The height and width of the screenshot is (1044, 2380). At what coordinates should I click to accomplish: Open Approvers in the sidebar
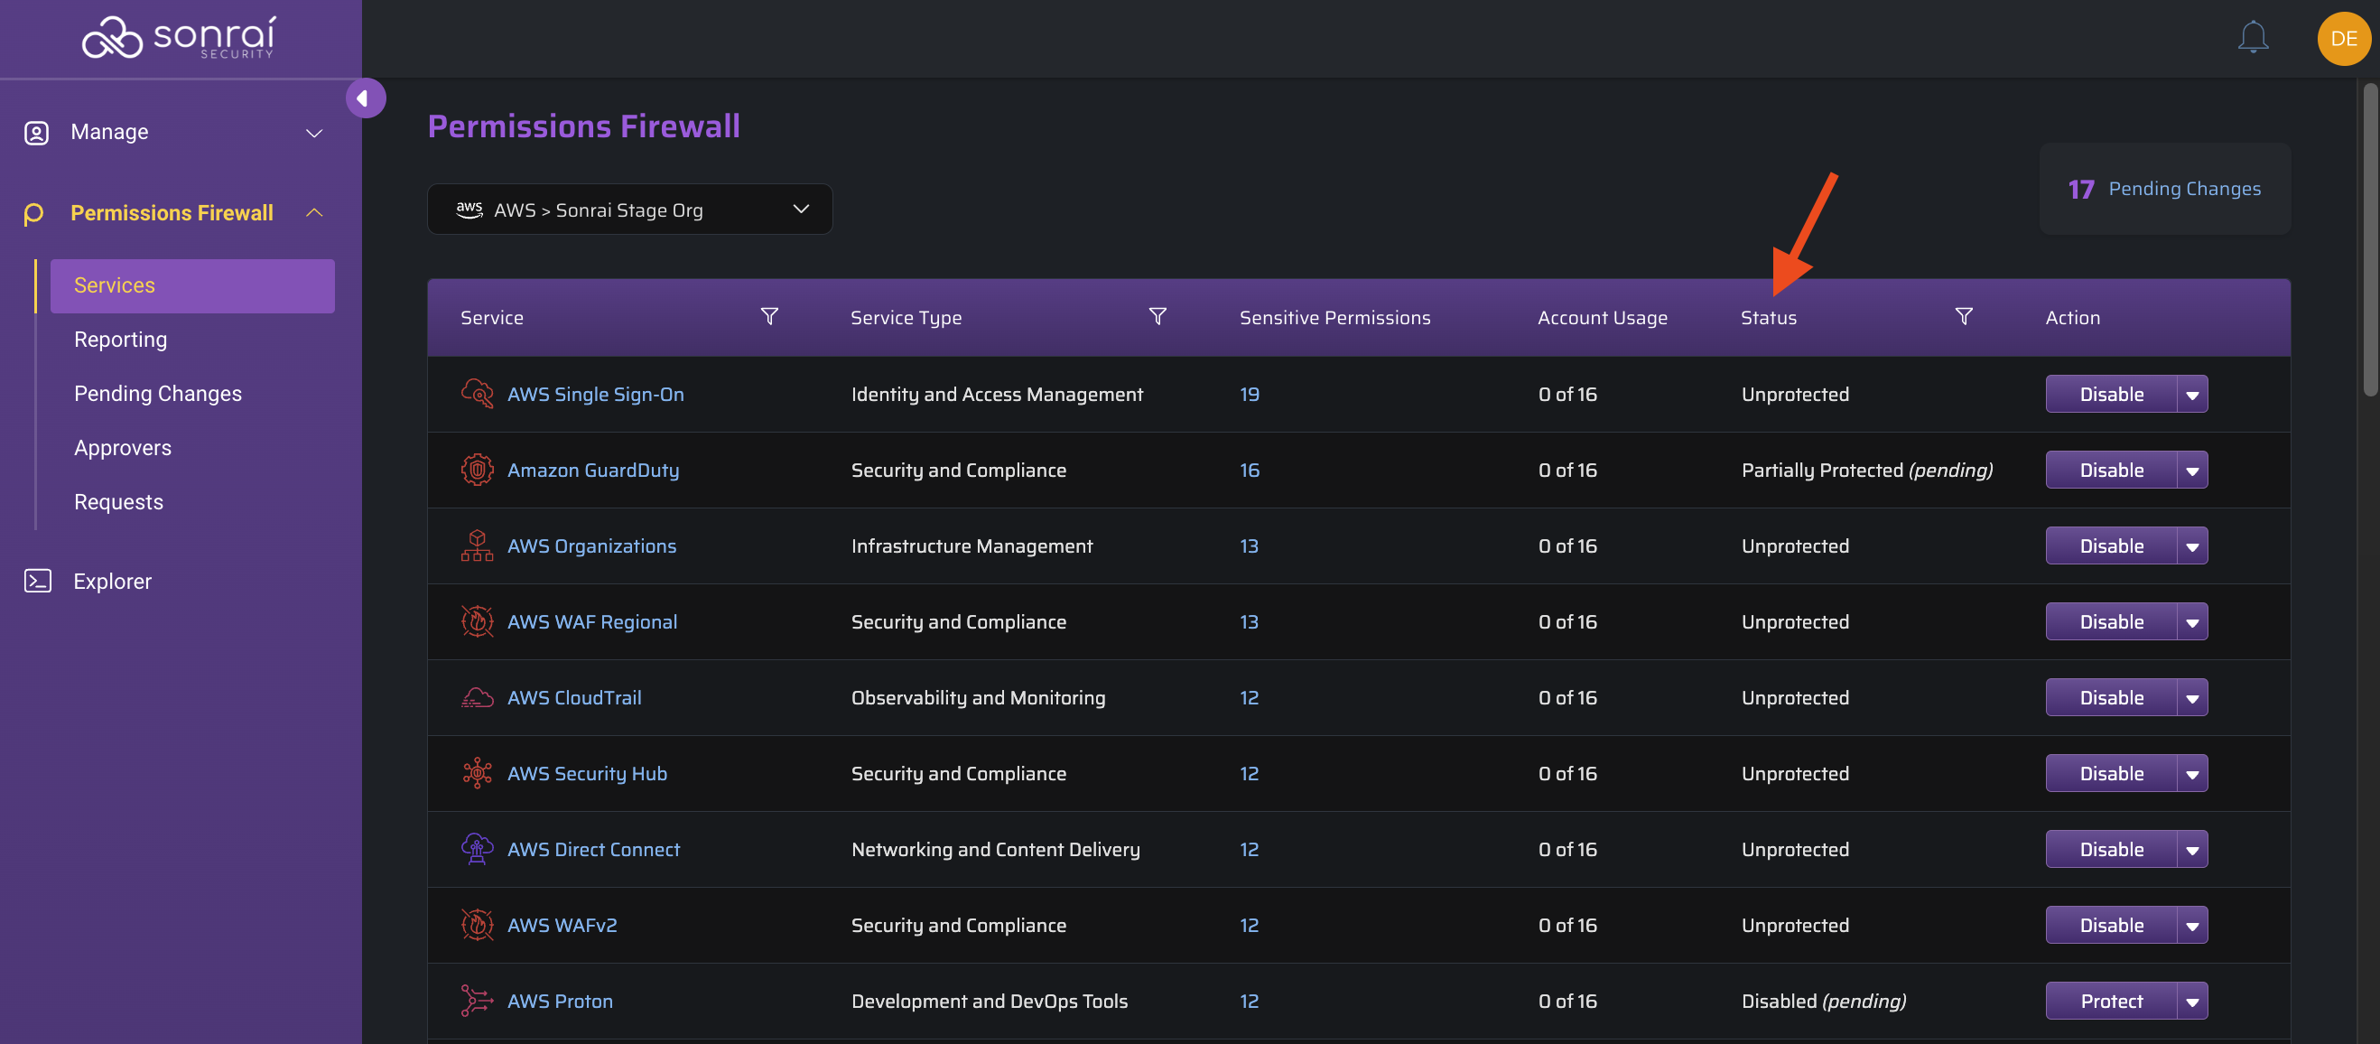pyautogui.click(x=123, y=448)
